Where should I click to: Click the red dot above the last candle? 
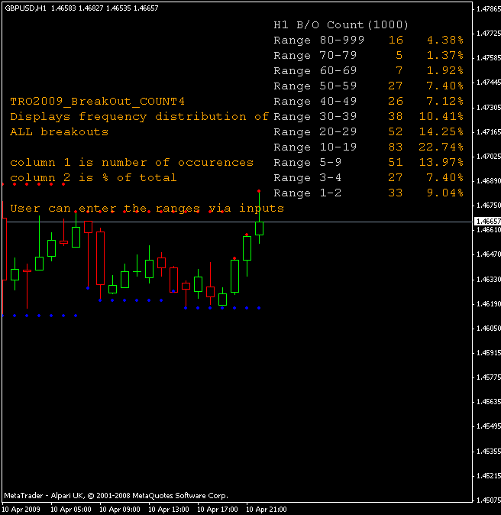[260, 190]
